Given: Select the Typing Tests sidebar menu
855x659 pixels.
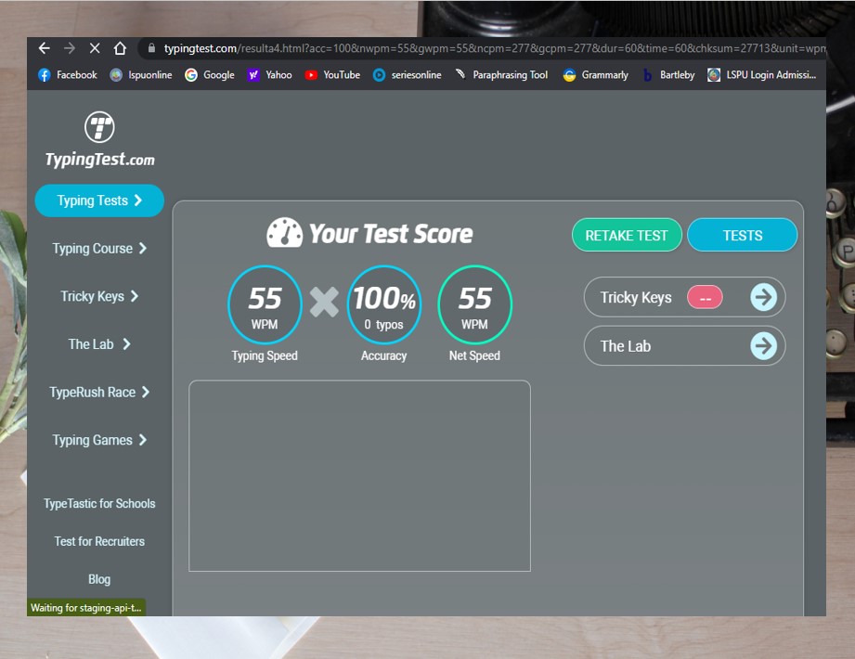Looking at the screenshot, I should click(x=99, y=200).
